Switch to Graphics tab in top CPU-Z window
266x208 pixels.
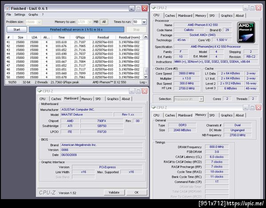pos(227,16)
